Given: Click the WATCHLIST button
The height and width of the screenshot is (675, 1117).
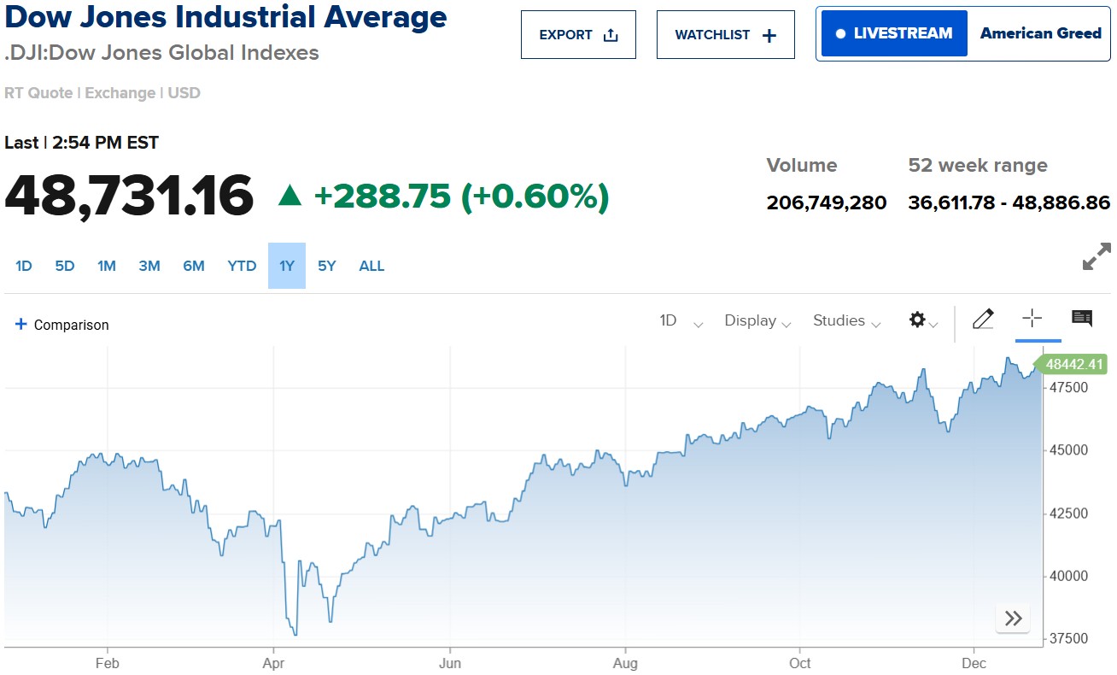Looking at the screenshot, I should [725, 34].
